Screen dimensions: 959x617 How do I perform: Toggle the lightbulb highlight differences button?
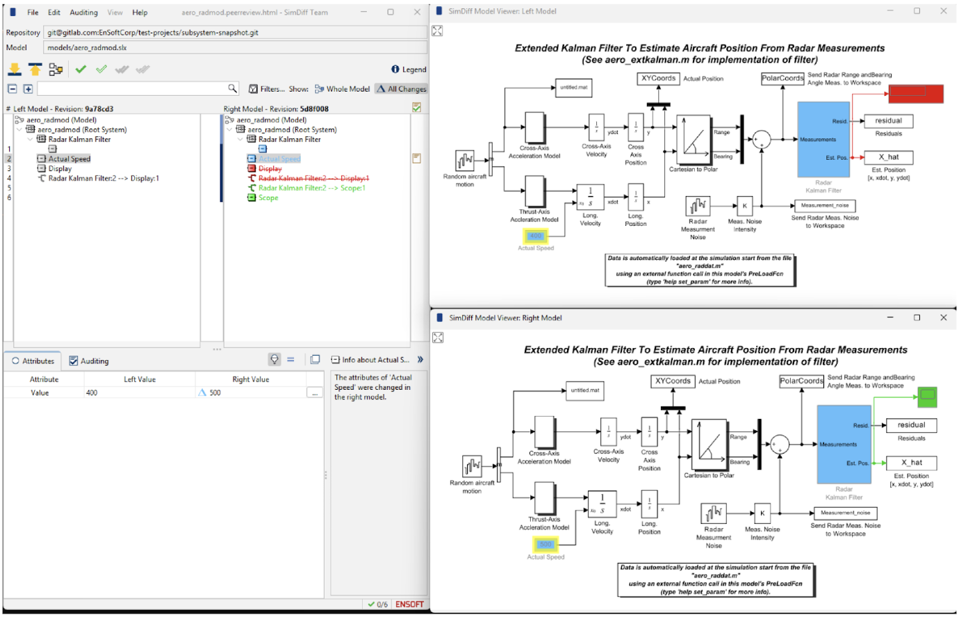(274, 360)
